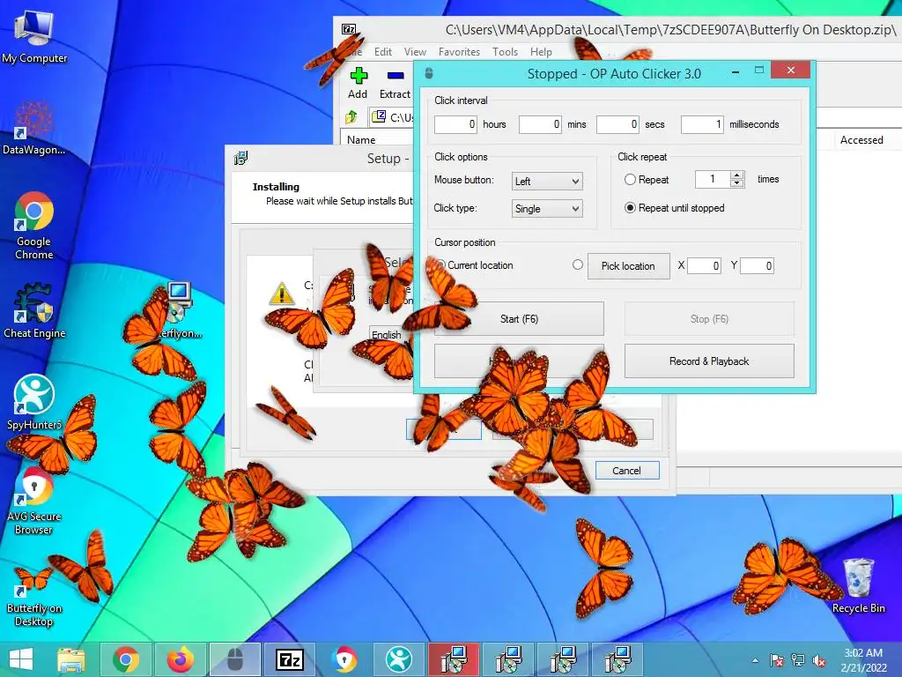Cancel the Setup installation
This screenshot has width=902, height=677.
point(627,471)
